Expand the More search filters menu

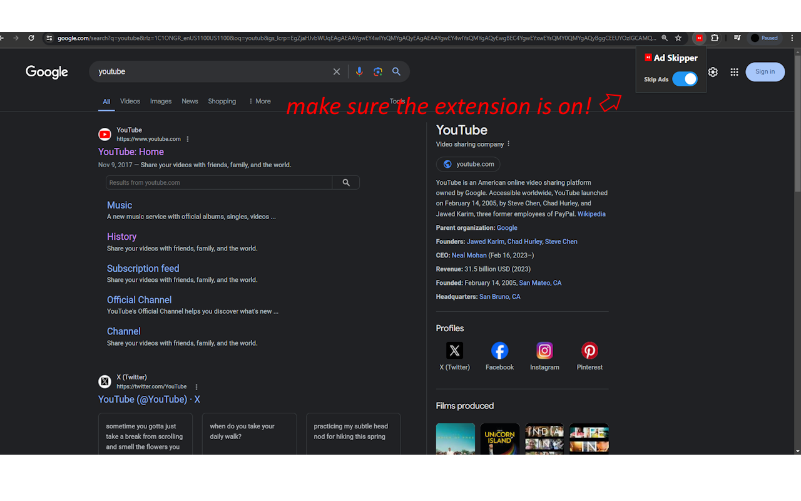pos(260,101)
